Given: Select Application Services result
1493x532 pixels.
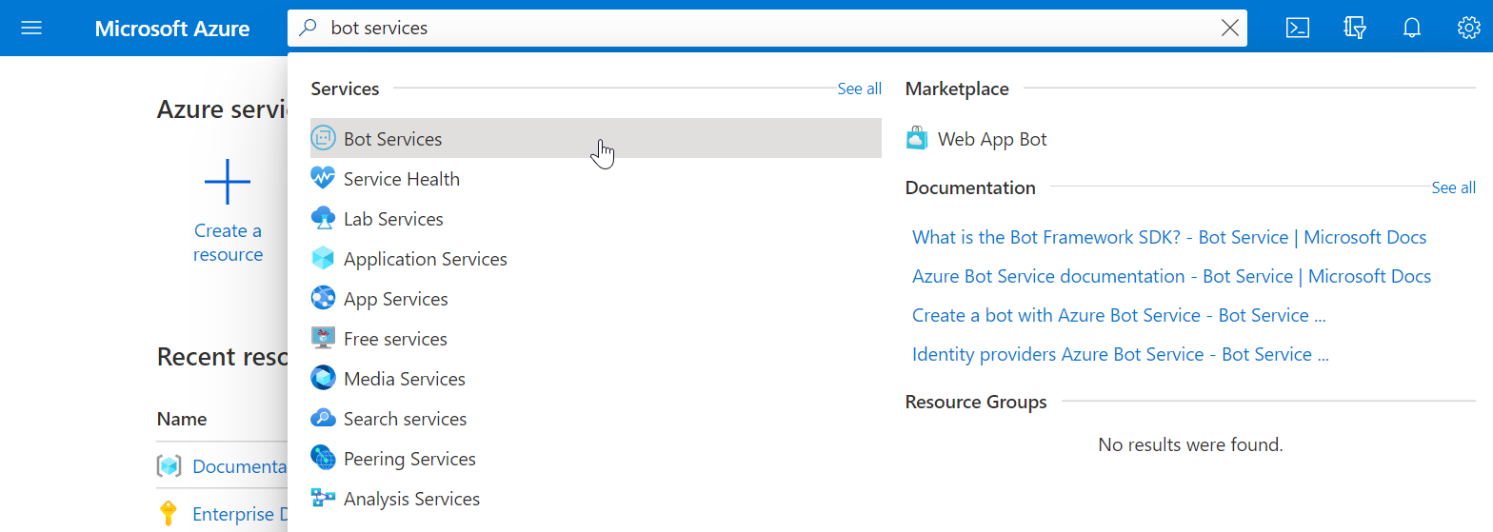Looking at the screenshot, I should [425, 259].
